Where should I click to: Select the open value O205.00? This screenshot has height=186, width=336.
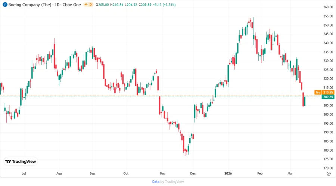point(102,4)
